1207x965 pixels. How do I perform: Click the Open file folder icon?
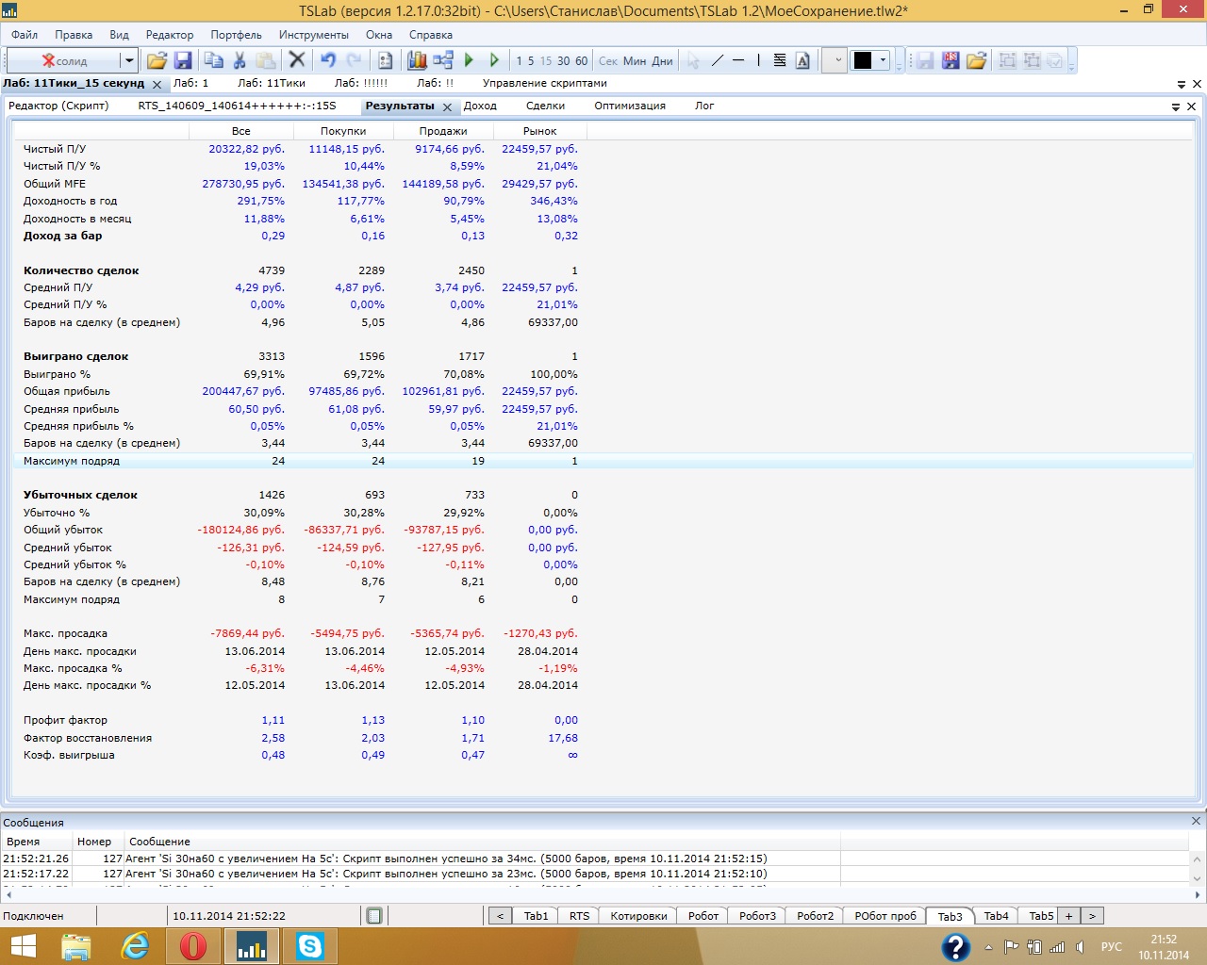157,60
